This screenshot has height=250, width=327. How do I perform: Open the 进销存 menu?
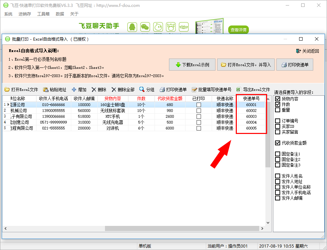24,14
